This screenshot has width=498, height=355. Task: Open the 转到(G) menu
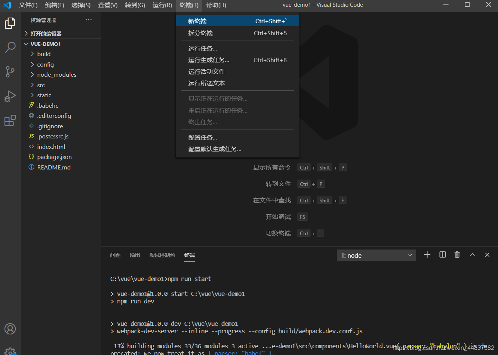[135, 5]
